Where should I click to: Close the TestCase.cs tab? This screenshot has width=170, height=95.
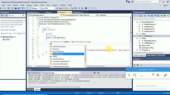(71, 12)
